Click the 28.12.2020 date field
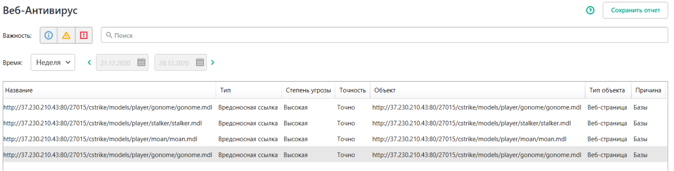674x171 pixels. click(180, 63)
